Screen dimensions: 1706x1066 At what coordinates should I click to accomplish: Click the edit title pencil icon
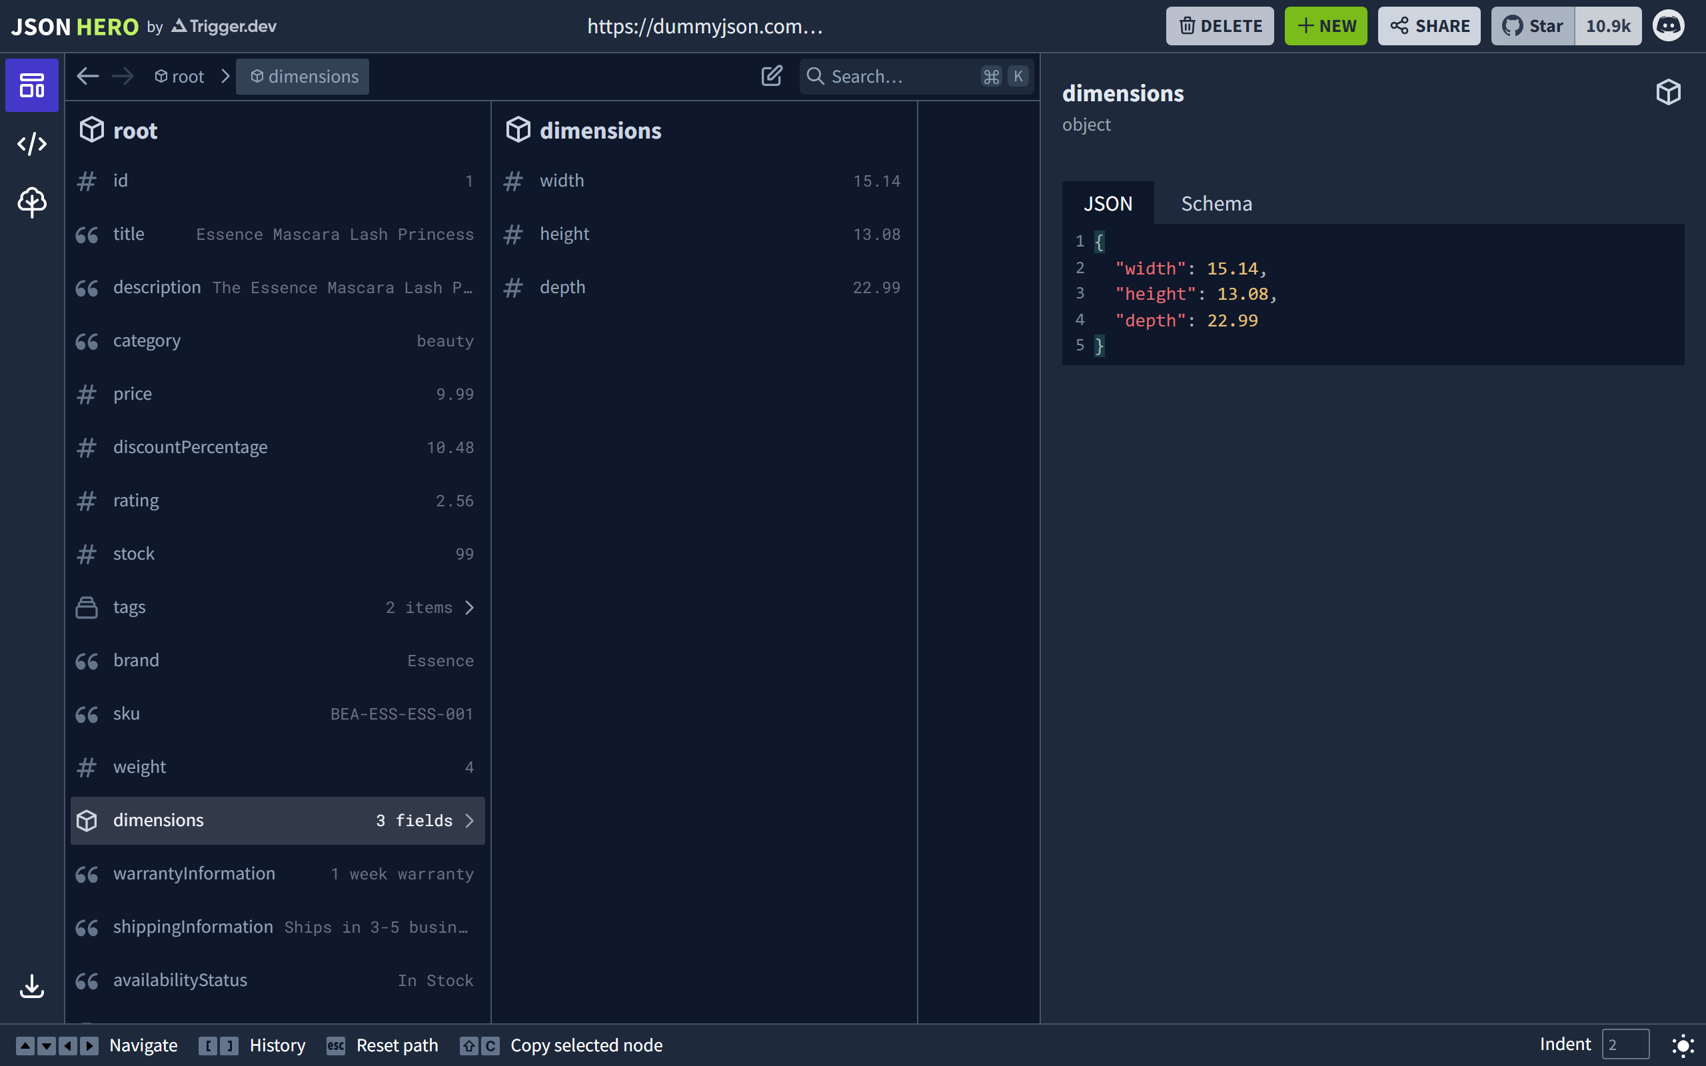pos(772,76)
